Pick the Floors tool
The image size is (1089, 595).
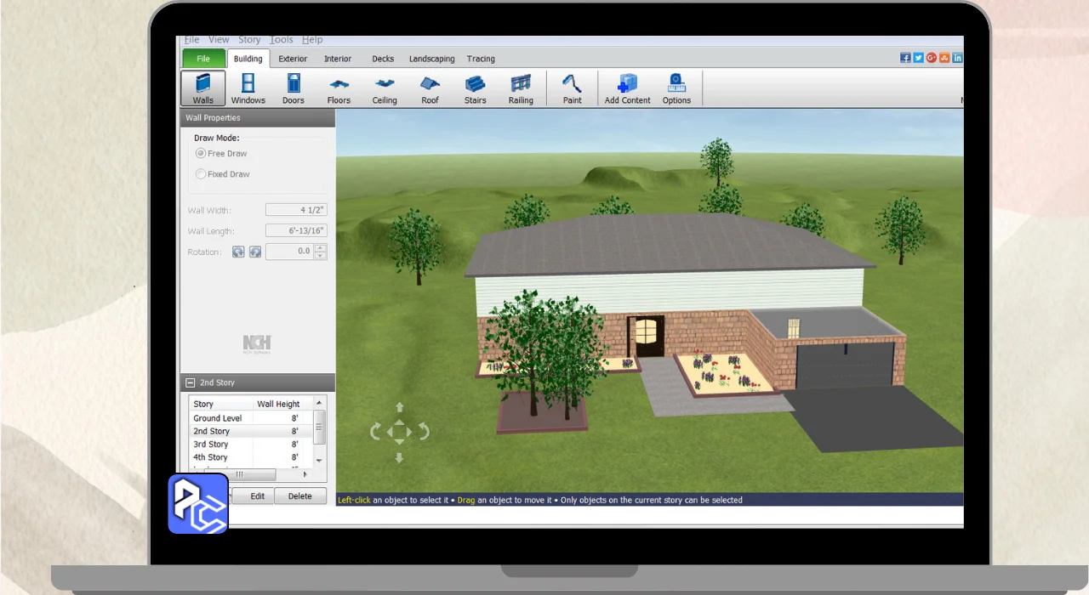pos(339,88)
